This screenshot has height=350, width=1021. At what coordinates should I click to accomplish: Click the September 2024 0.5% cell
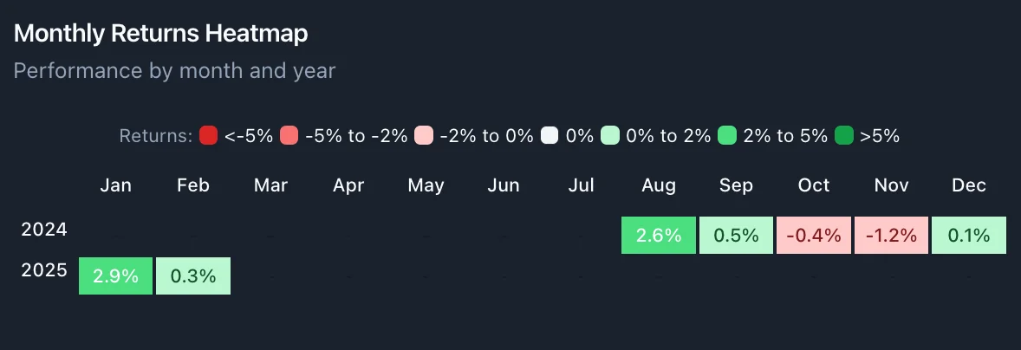pyautogui.click(x=736, y=235)
